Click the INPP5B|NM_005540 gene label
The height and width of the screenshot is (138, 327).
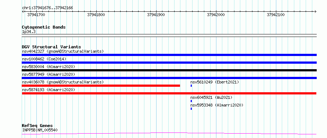40,130
